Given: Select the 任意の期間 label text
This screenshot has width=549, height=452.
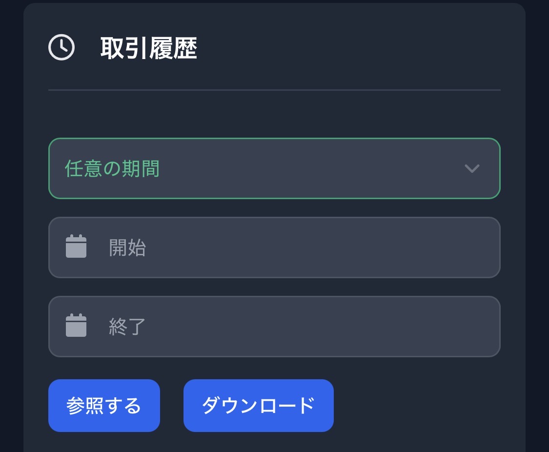Looking at the screenshot, I should pyautogui.click(x=112, y=169).
